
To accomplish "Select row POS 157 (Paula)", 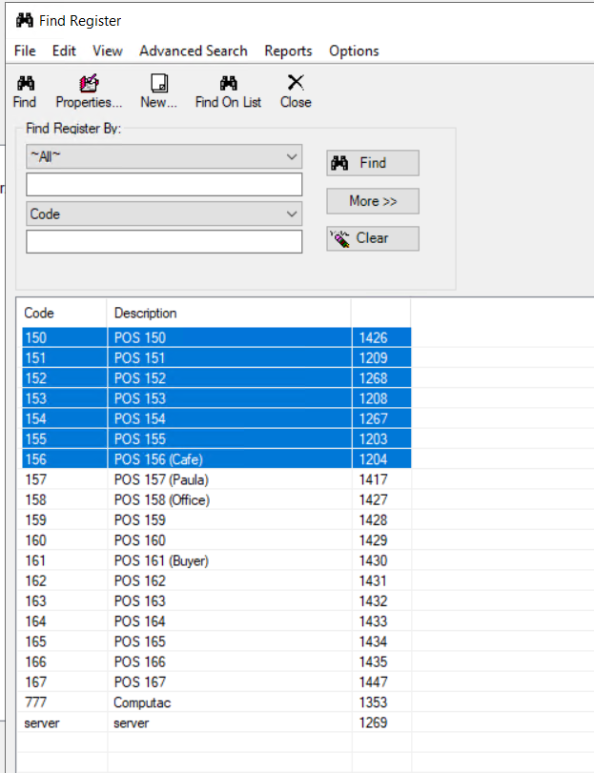I will (216, 479).
